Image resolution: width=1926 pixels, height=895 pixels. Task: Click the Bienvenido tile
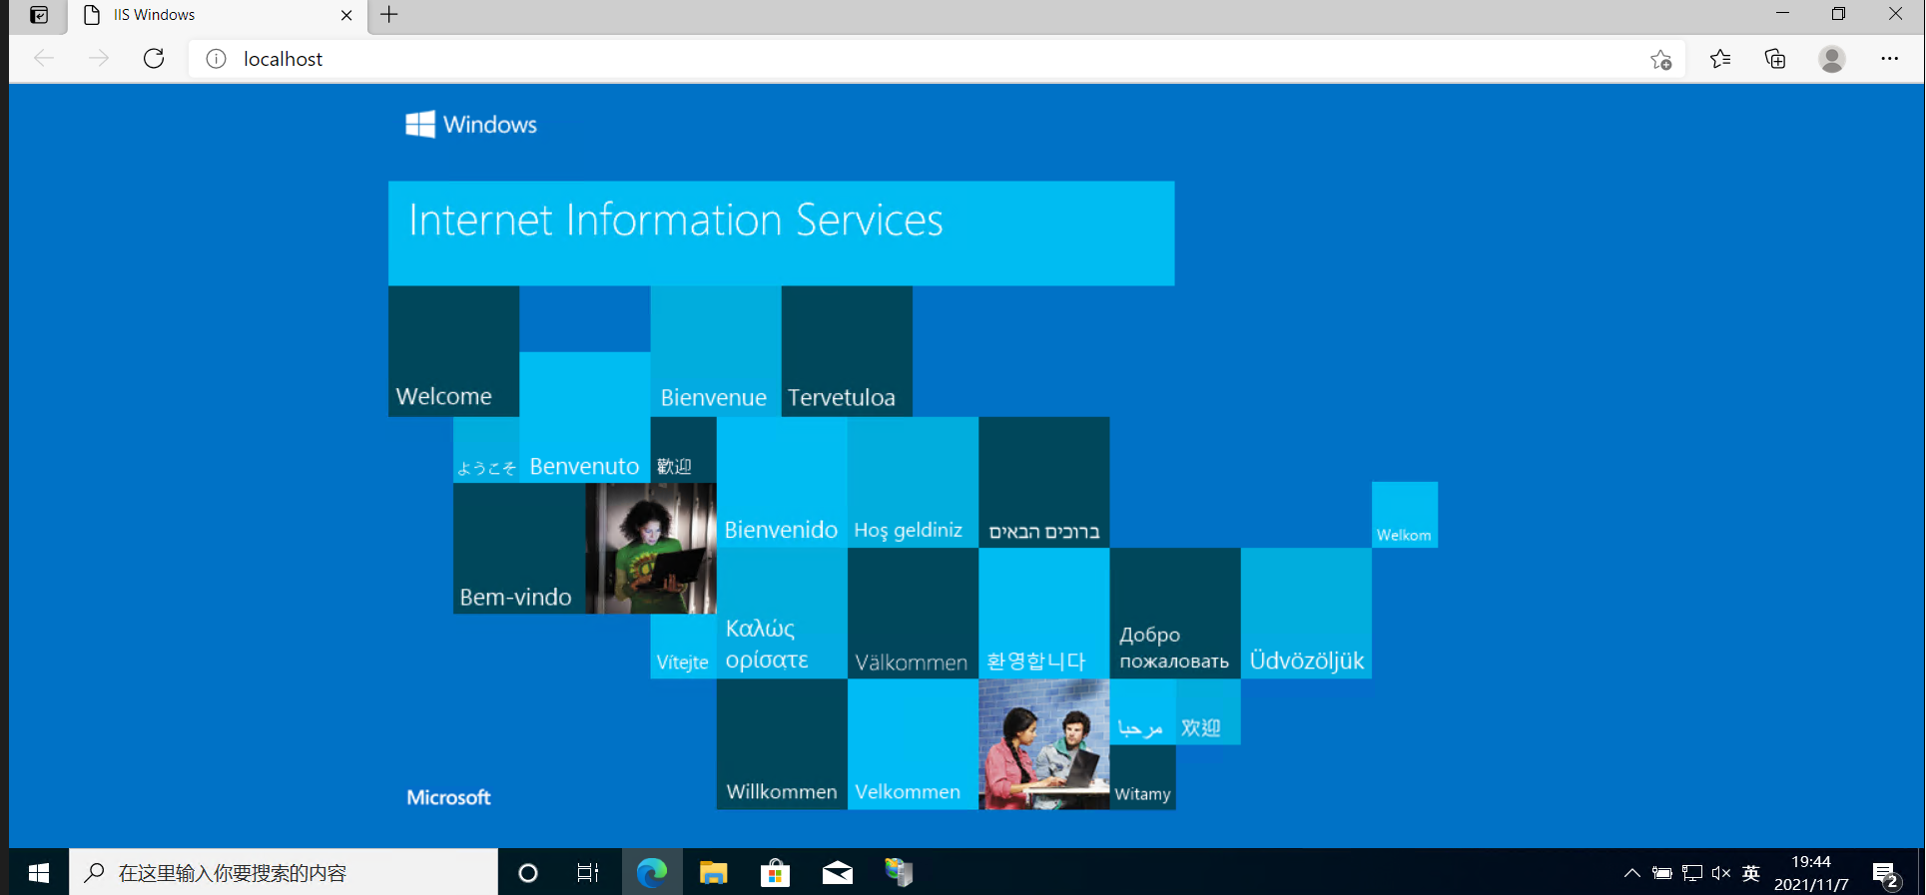[x=782, y=482]
